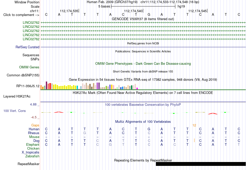Click the Dog species label
246x170 pixels.
coord(37,141)
